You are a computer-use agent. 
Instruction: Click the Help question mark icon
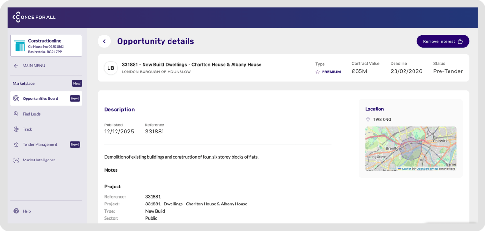[16, 211]
